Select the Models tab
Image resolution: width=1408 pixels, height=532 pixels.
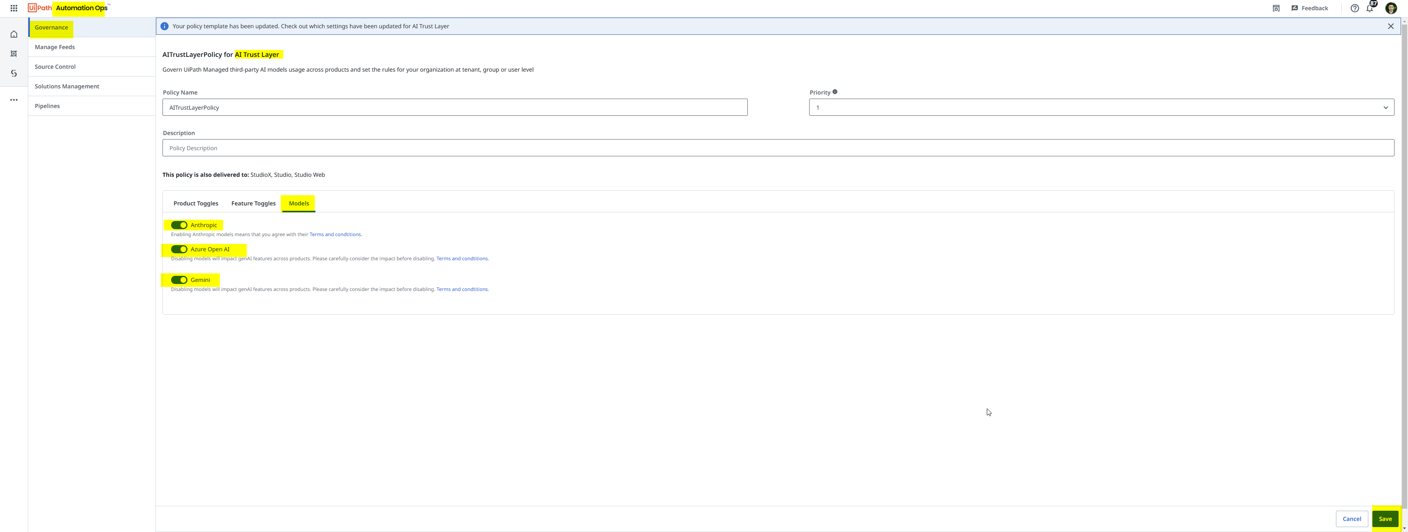coord(298,203)
